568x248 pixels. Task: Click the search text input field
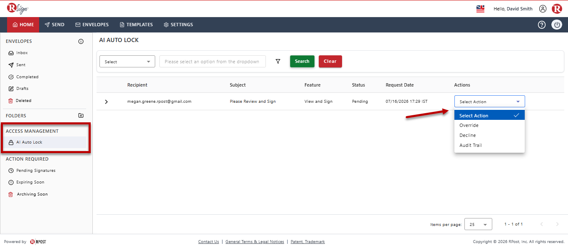click(213, 62)
